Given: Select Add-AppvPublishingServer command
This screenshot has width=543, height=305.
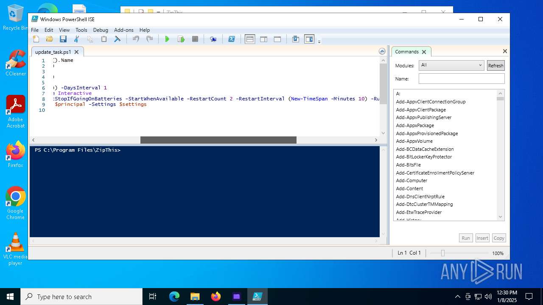Looking at the screenshot, I should (x=424, y=117).
